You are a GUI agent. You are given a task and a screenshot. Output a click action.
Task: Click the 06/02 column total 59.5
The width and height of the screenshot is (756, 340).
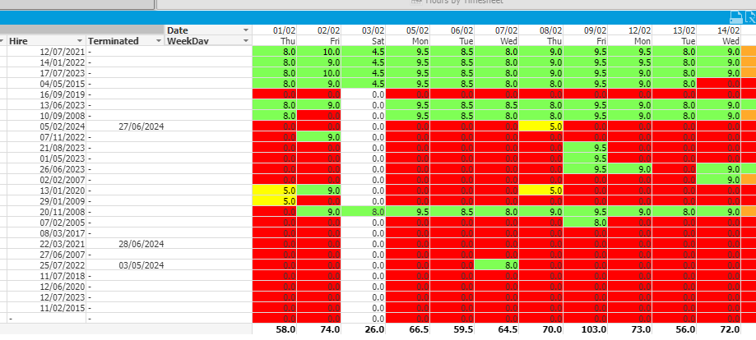coord(463,329)
